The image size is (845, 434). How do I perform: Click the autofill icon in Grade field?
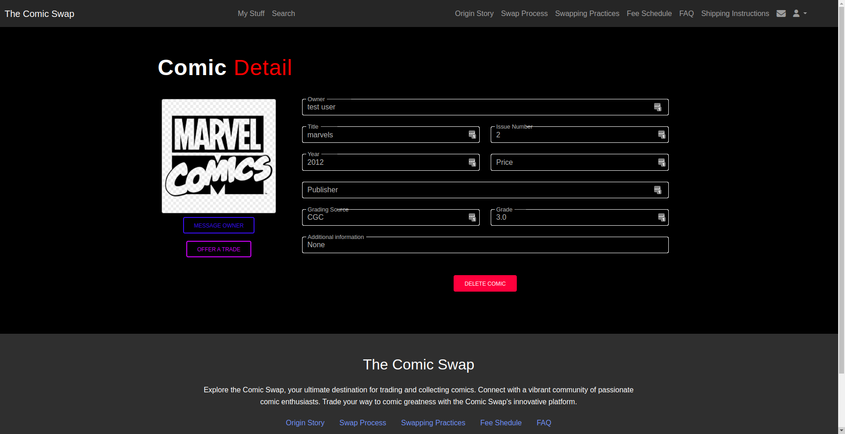(661, 217)
